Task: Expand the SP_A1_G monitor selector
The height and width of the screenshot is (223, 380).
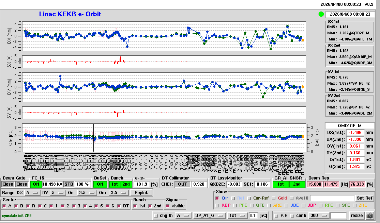Action: click(x=209, y=216)
